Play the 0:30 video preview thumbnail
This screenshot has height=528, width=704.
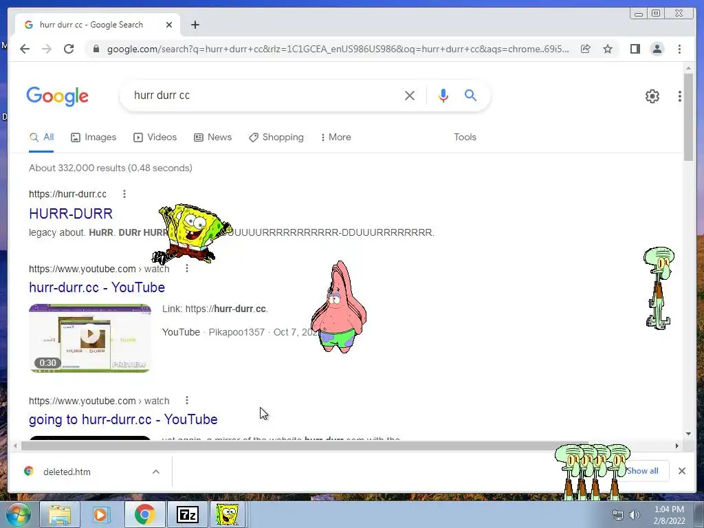pyautogui.click(x=90, y=338)
